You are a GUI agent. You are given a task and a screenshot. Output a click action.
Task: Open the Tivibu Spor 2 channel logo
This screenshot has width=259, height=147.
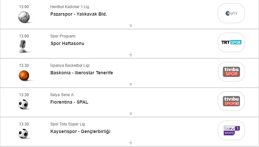pos(231,101)
